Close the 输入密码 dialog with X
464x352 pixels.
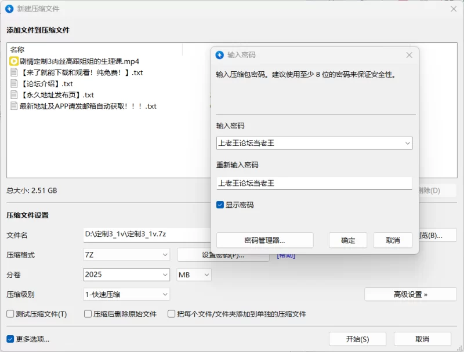(409, 55)
